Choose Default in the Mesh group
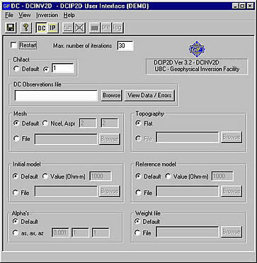Screen dimensions: 257x263 16,123
